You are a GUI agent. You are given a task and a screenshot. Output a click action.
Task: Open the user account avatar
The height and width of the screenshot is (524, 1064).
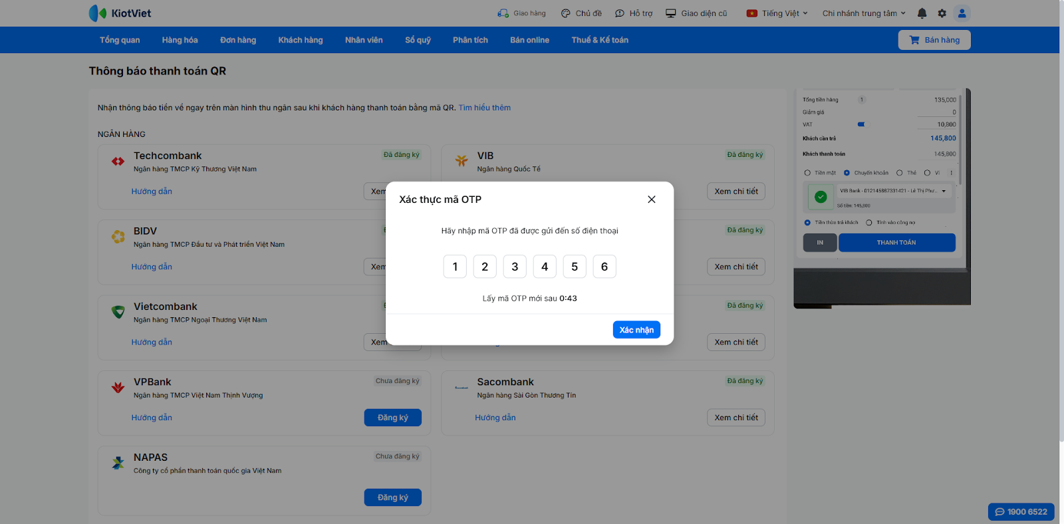[962, 13]
